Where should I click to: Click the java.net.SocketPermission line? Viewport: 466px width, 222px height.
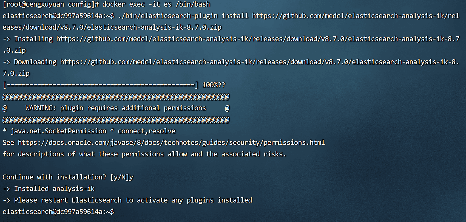pyautogui.click(x=89, y=131)
